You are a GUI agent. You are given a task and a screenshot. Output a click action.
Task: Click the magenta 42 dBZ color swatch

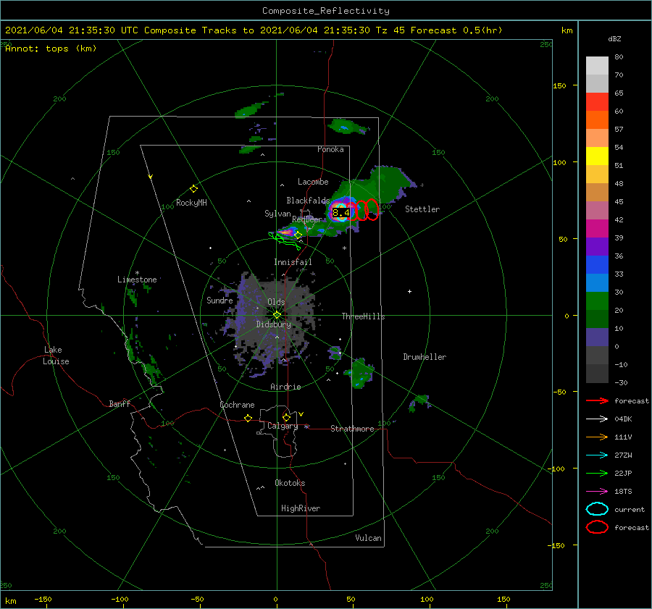pos(597,229)
